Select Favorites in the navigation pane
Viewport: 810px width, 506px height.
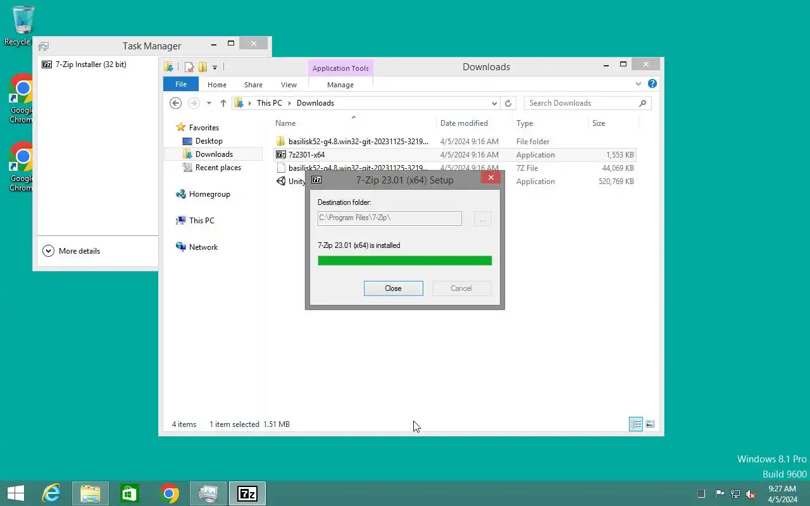click(x=204, y=127)
